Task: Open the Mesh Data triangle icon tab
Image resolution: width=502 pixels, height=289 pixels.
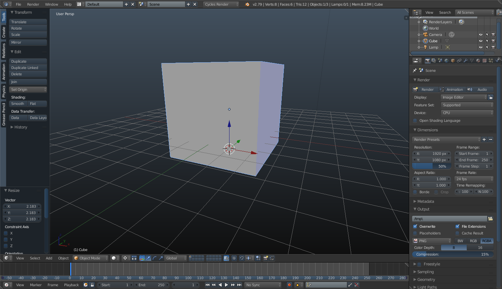Action: point(472,61)
